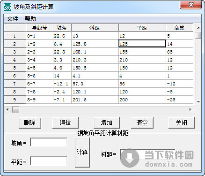Select row header 7
This screenshot has width=205, height=176.
(15, 84)
